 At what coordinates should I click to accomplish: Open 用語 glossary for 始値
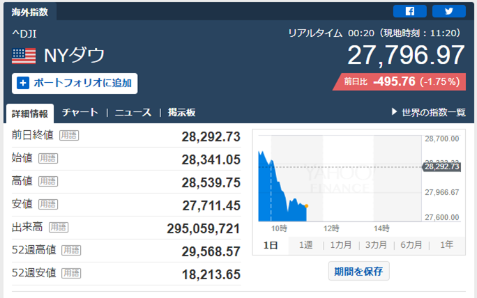(x=48, y=158)
